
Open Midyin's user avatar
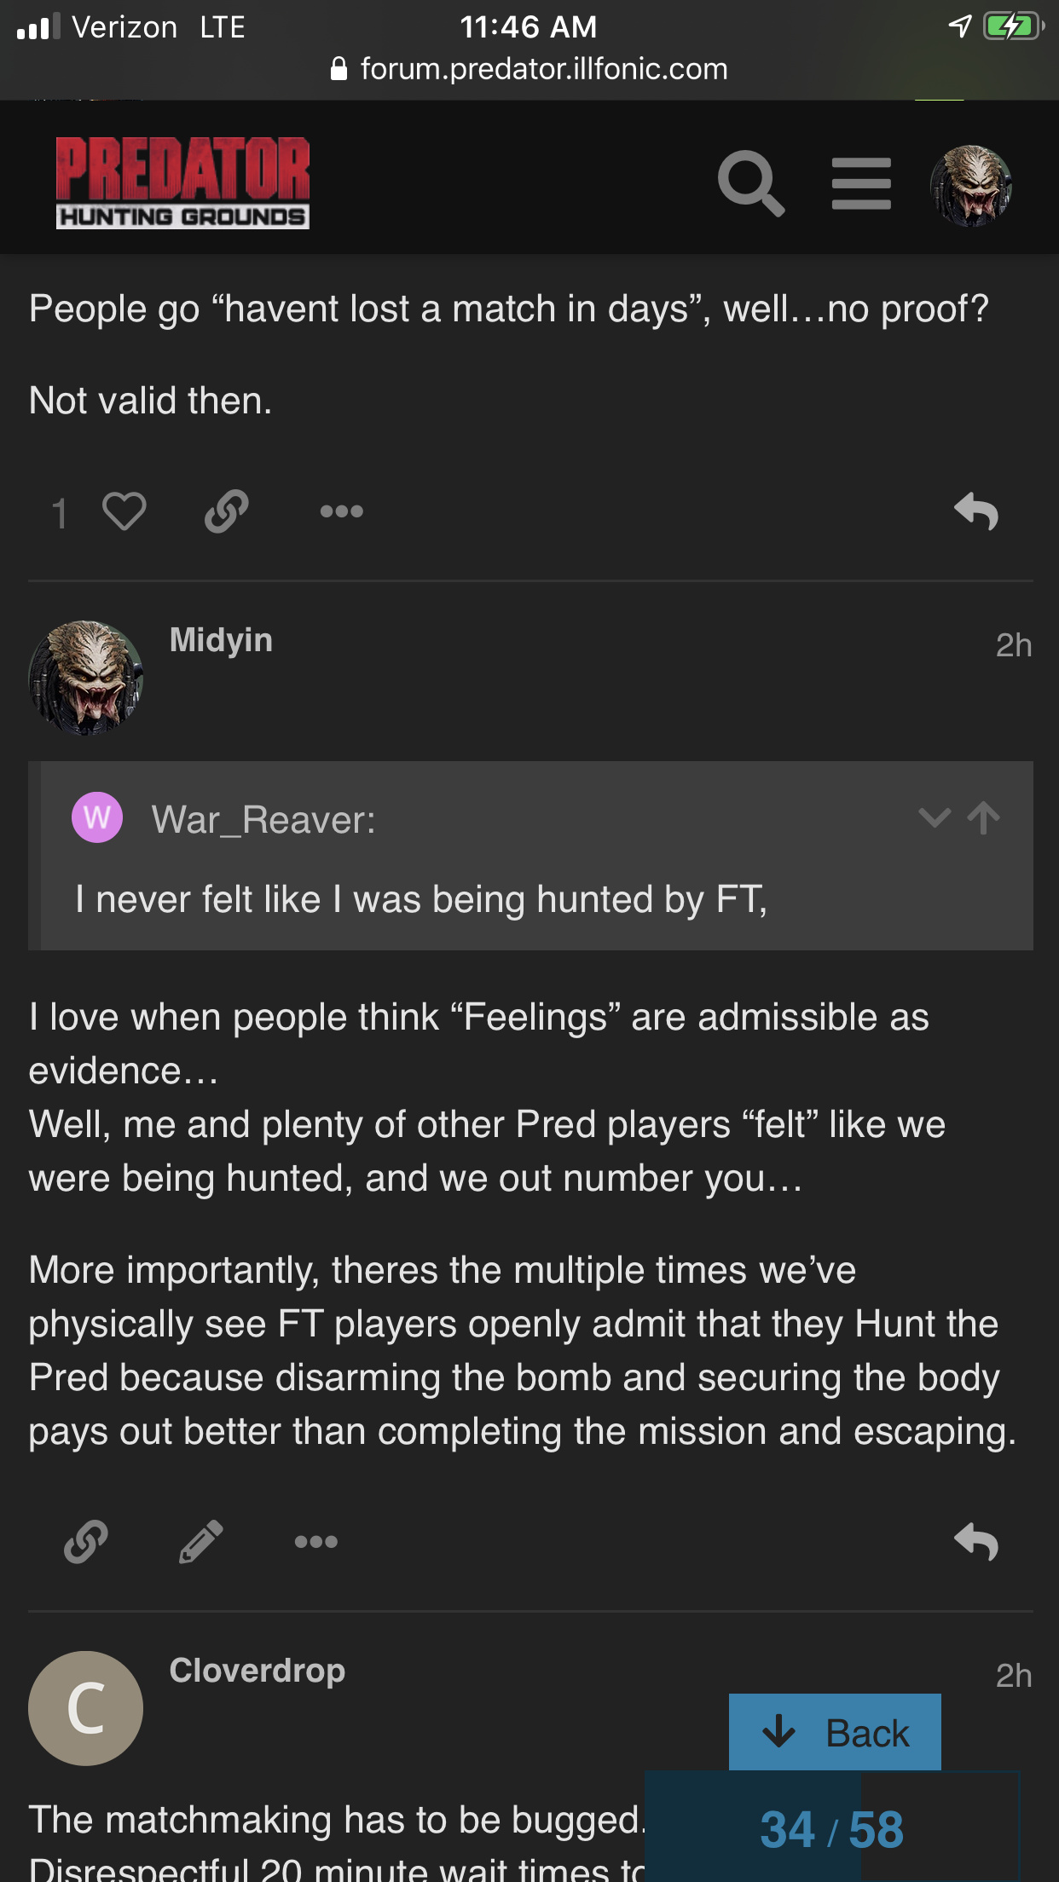click(x=85, y=678)
